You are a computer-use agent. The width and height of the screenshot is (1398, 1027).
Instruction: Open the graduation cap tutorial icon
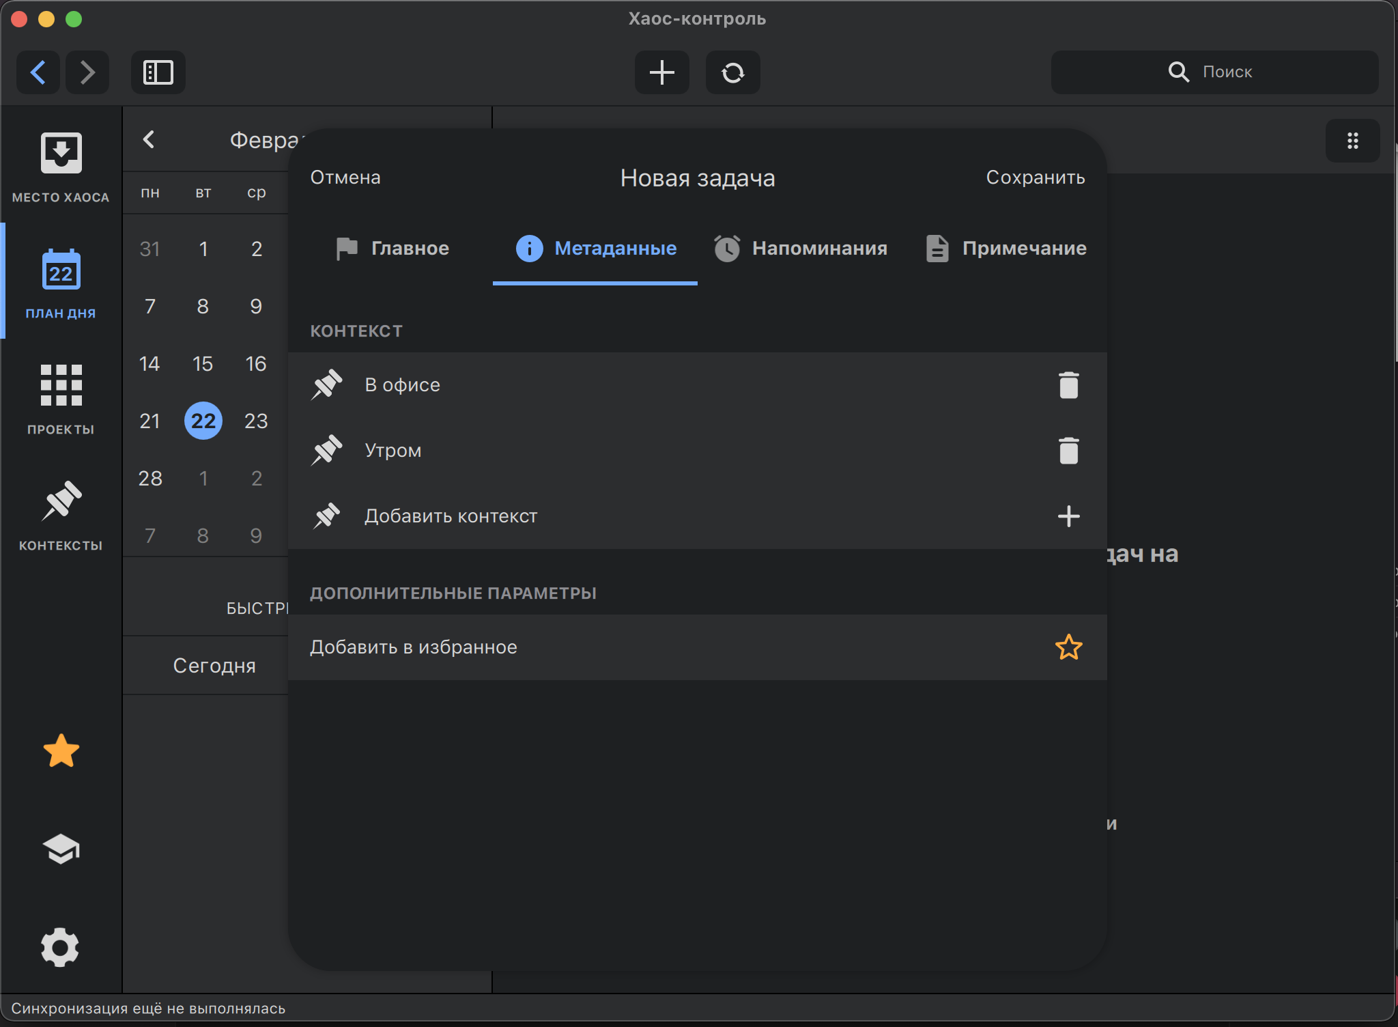(x=61, y=849)
